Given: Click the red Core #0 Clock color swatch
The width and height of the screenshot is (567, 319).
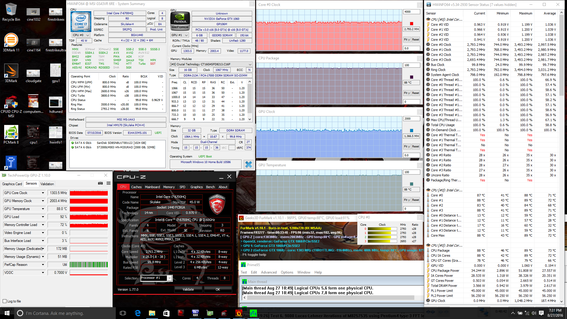Looking at the screenshot, I should click(x=411, y=24).
